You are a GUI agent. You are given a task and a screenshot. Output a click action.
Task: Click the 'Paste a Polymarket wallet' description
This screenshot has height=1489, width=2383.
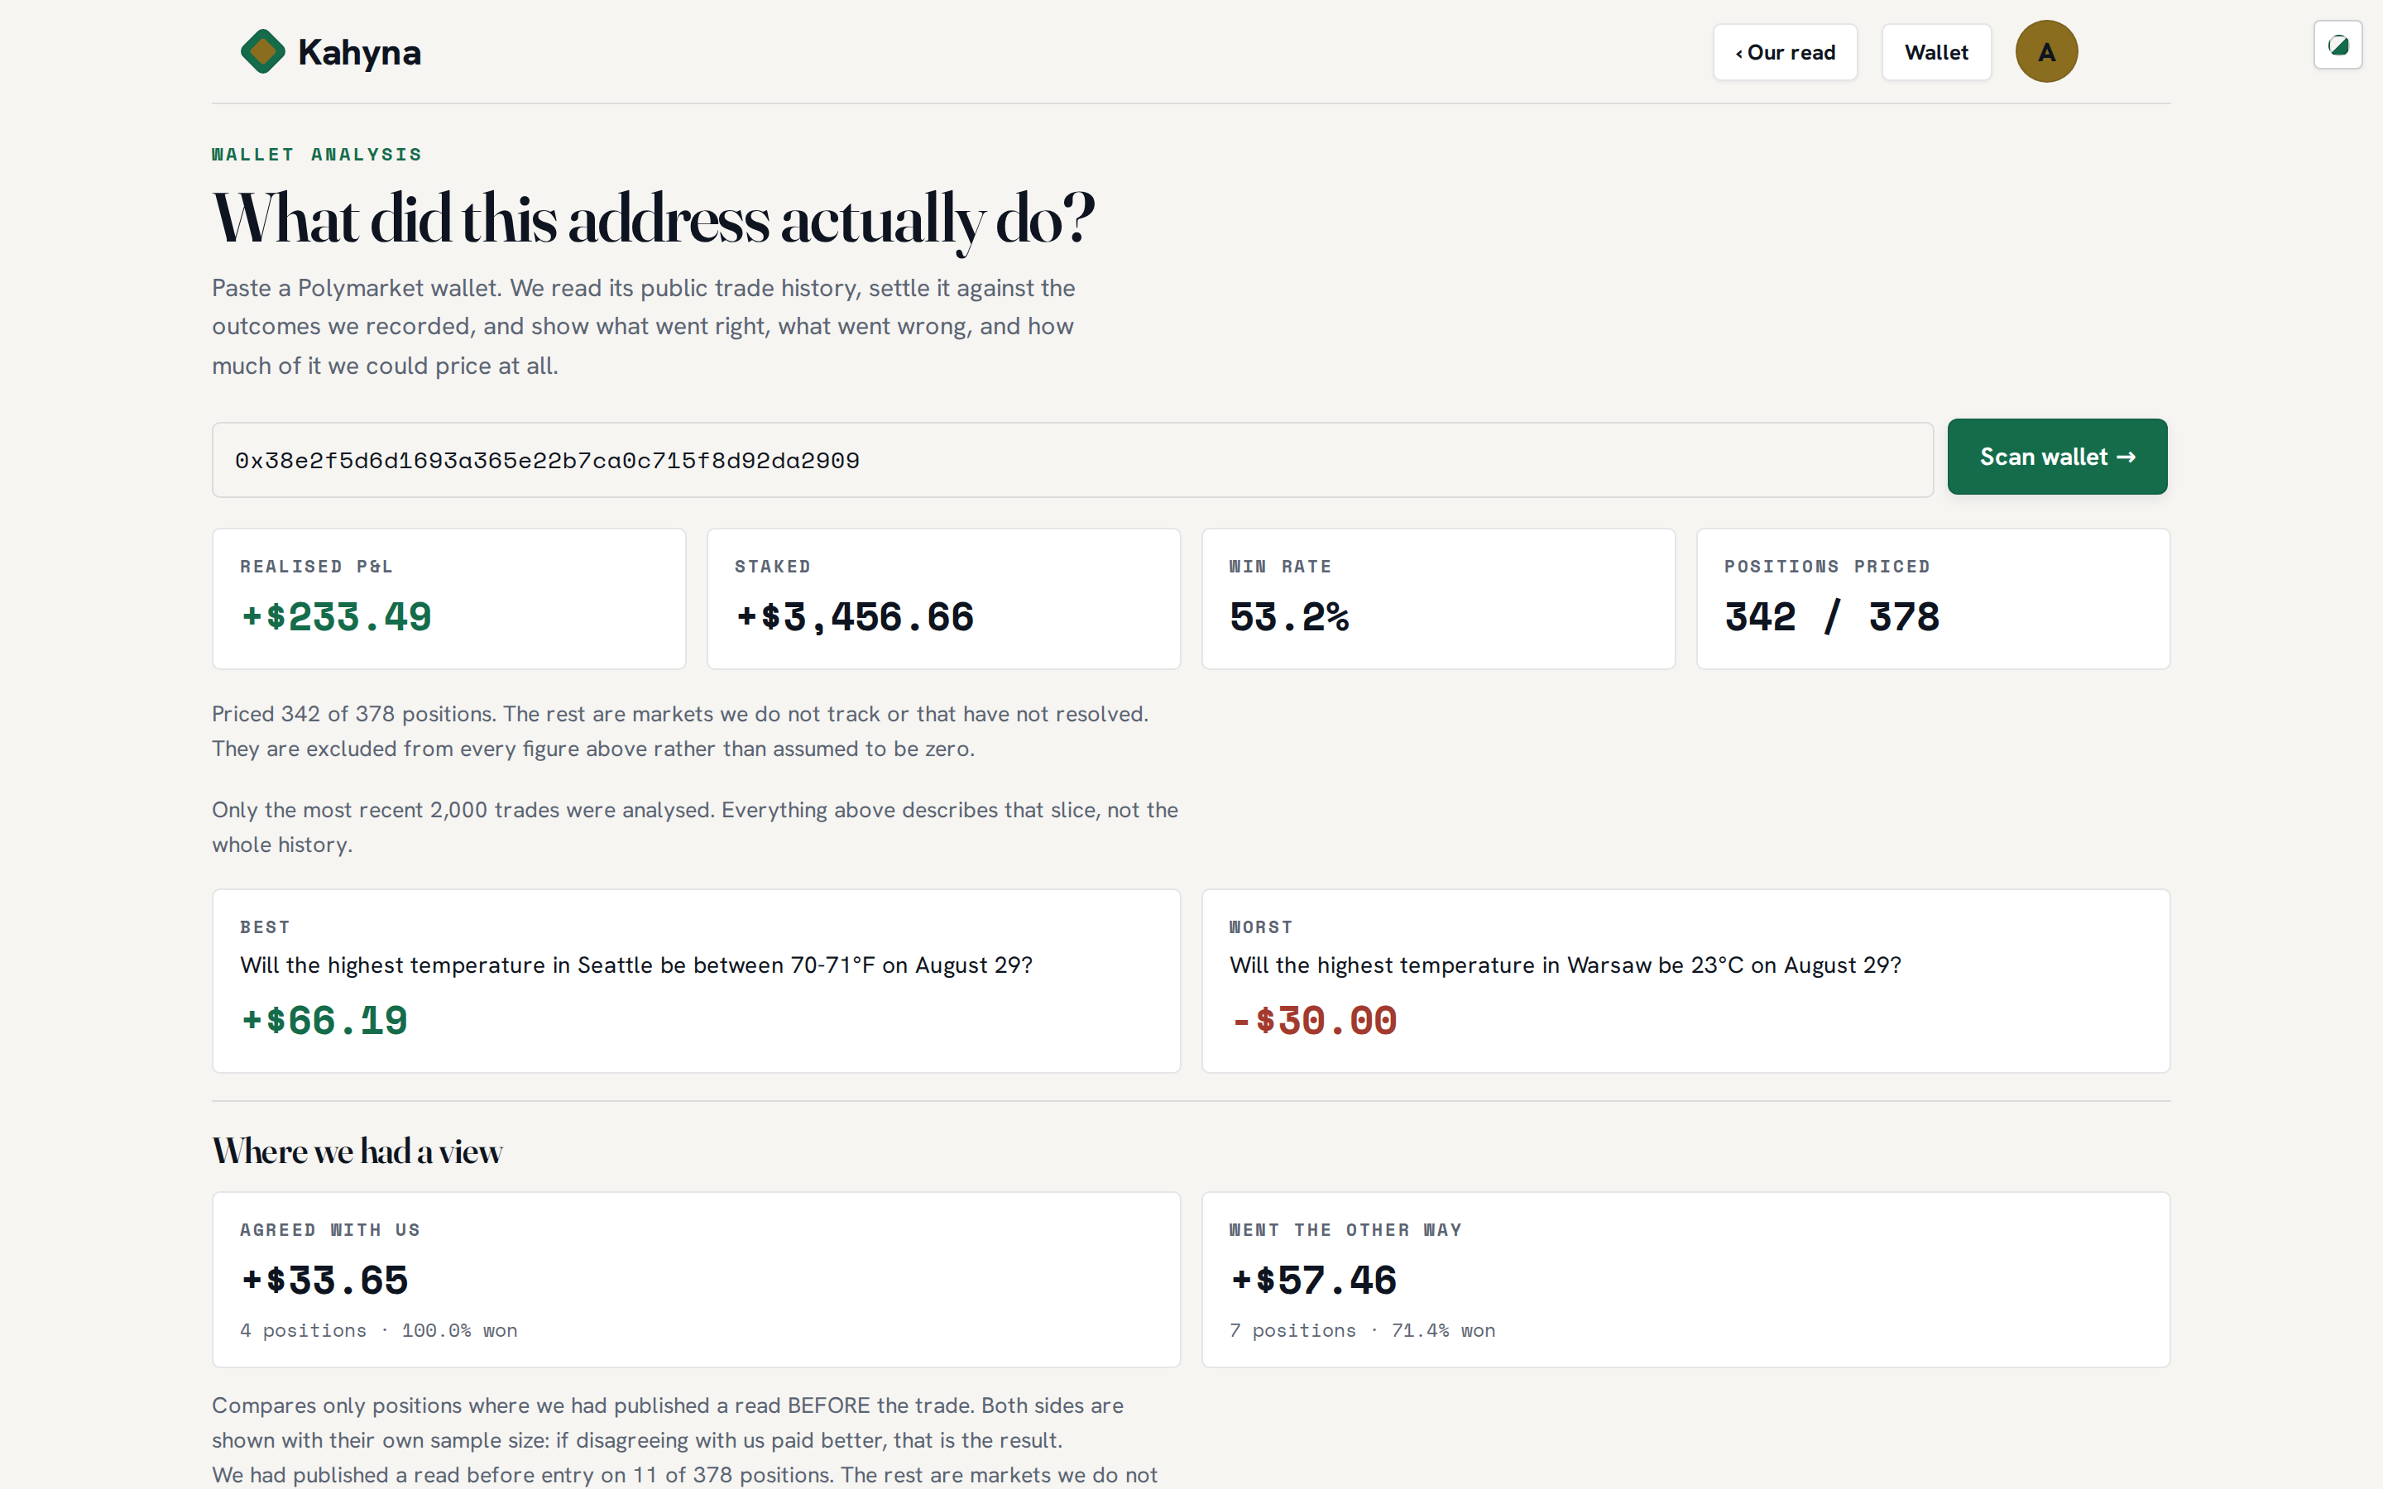tap(644, 327)
